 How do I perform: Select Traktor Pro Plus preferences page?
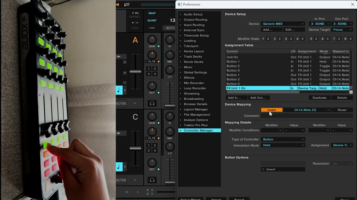click(196, 125)
